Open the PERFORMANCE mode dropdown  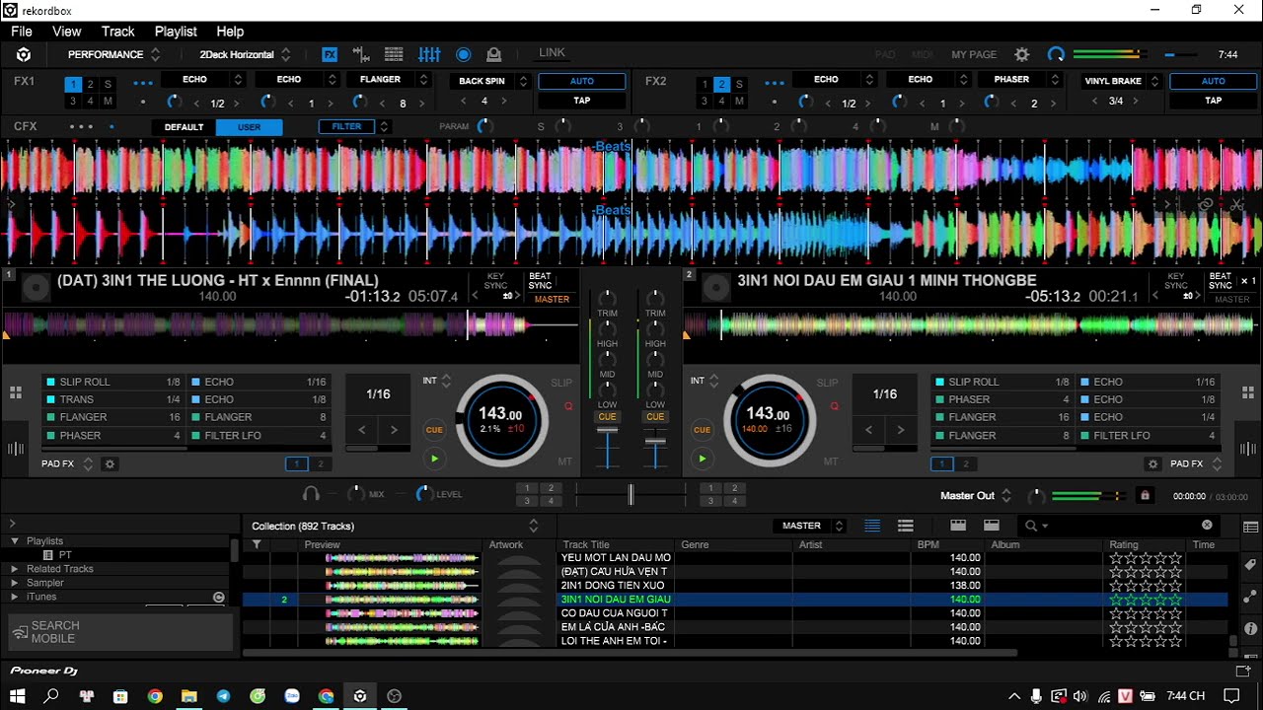click(x=112, y=54)
